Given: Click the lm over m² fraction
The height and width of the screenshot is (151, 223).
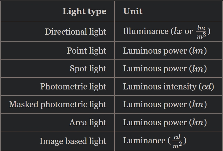Looking at the screenshot, I should click(201, 32).
